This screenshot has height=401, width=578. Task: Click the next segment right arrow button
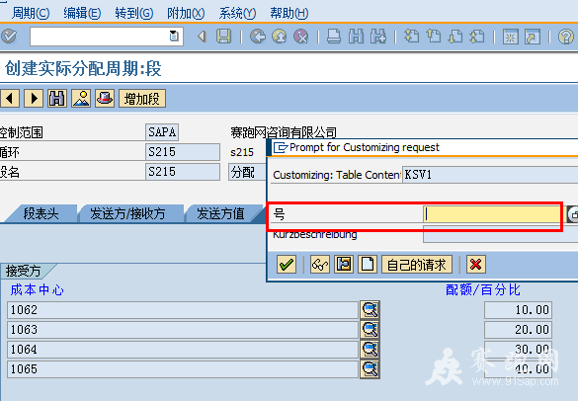(34, 99)
